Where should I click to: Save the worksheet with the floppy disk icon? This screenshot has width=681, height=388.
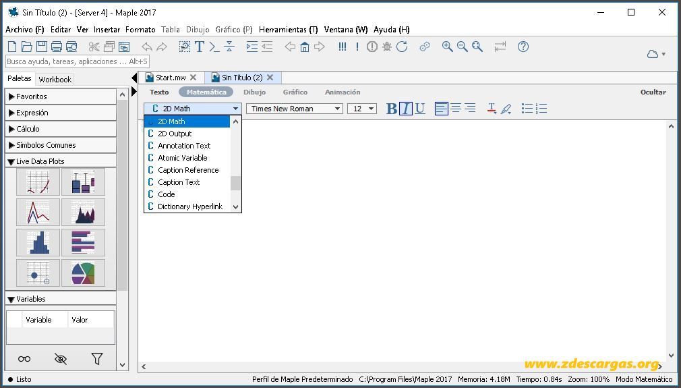42,47
